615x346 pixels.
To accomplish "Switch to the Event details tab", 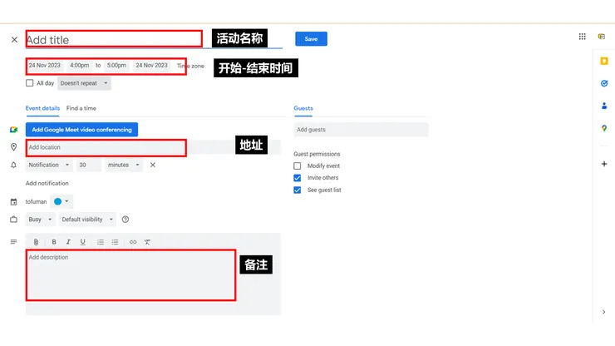I will [42, 108].
